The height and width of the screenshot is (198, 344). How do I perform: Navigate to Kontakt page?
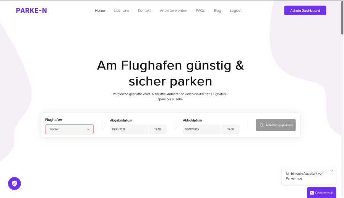pyautogui.click(x=144, y=11)
